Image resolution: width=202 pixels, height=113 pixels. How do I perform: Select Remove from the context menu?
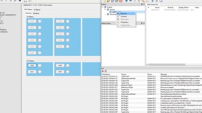tap(126, 13)
